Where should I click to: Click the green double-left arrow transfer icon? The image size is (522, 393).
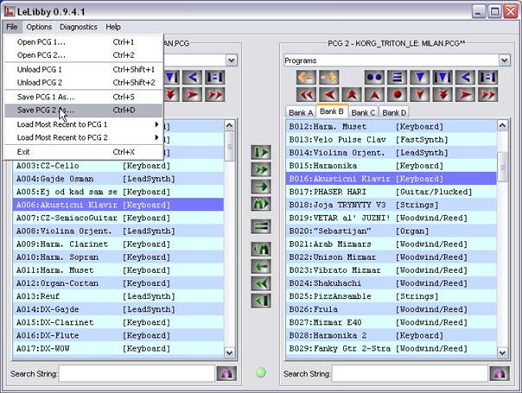(x=261, y=284)
